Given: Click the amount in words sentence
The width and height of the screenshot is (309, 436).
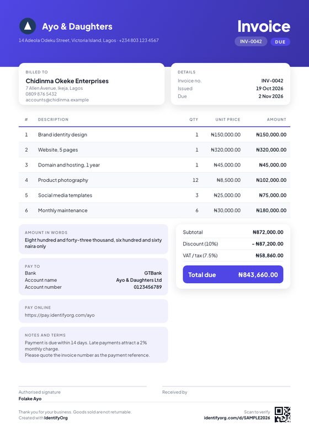Looking at the screenshot, I should coord(93,243).
